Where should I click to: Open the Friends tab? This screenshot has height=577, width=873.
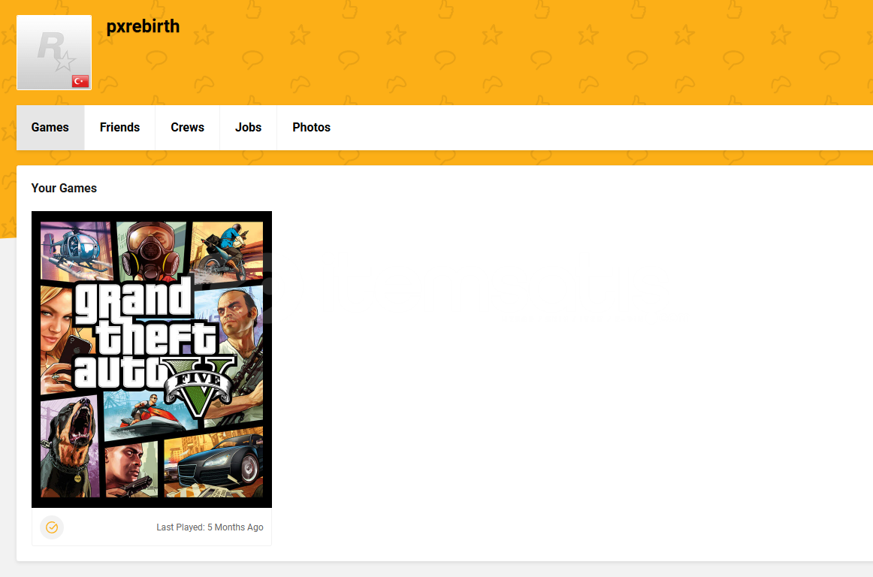coord(119,128)
